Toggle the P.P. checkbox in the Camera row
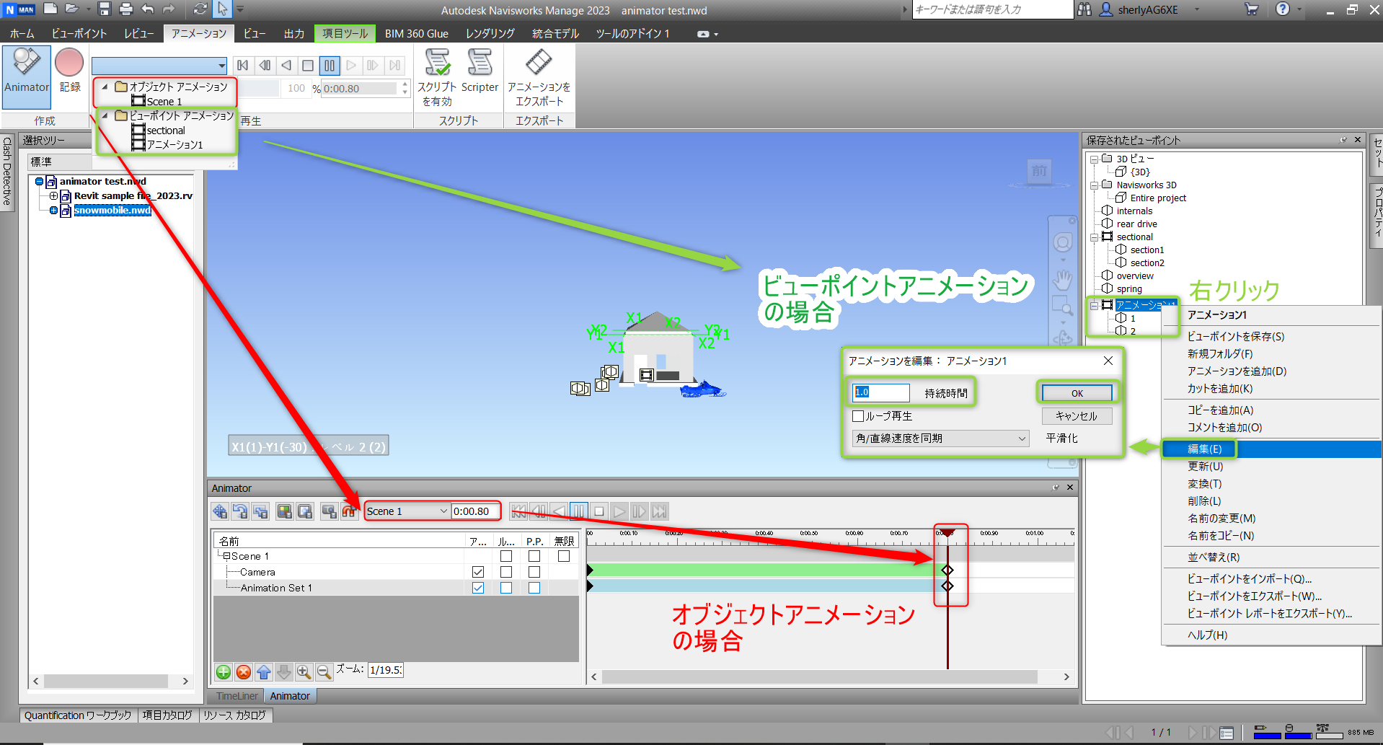 (534, 572)
